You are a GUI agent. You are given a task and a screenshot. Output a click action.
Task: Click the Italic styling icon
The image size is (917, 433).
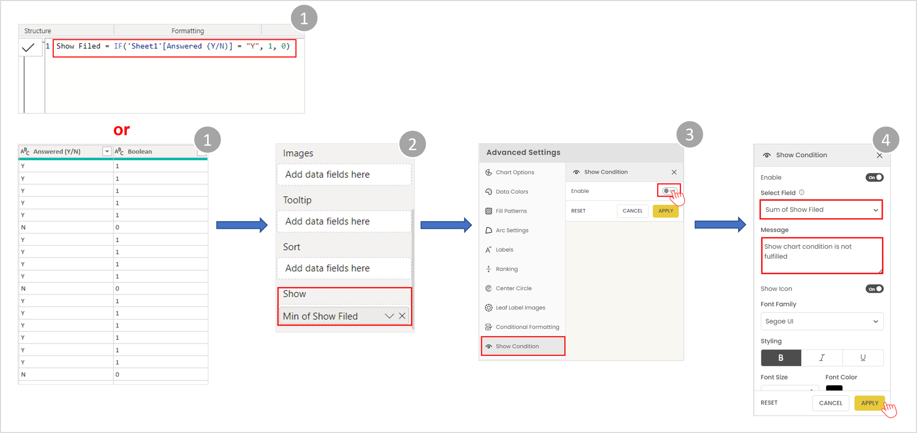coord(821,358)
